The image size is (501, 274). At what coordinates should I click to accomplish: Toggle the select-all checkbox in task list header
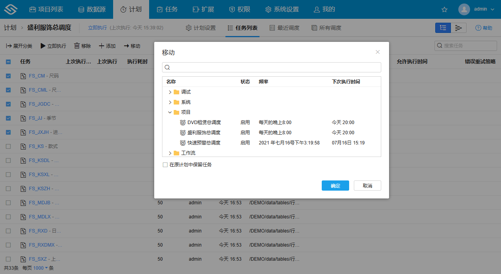coord(8,61)
